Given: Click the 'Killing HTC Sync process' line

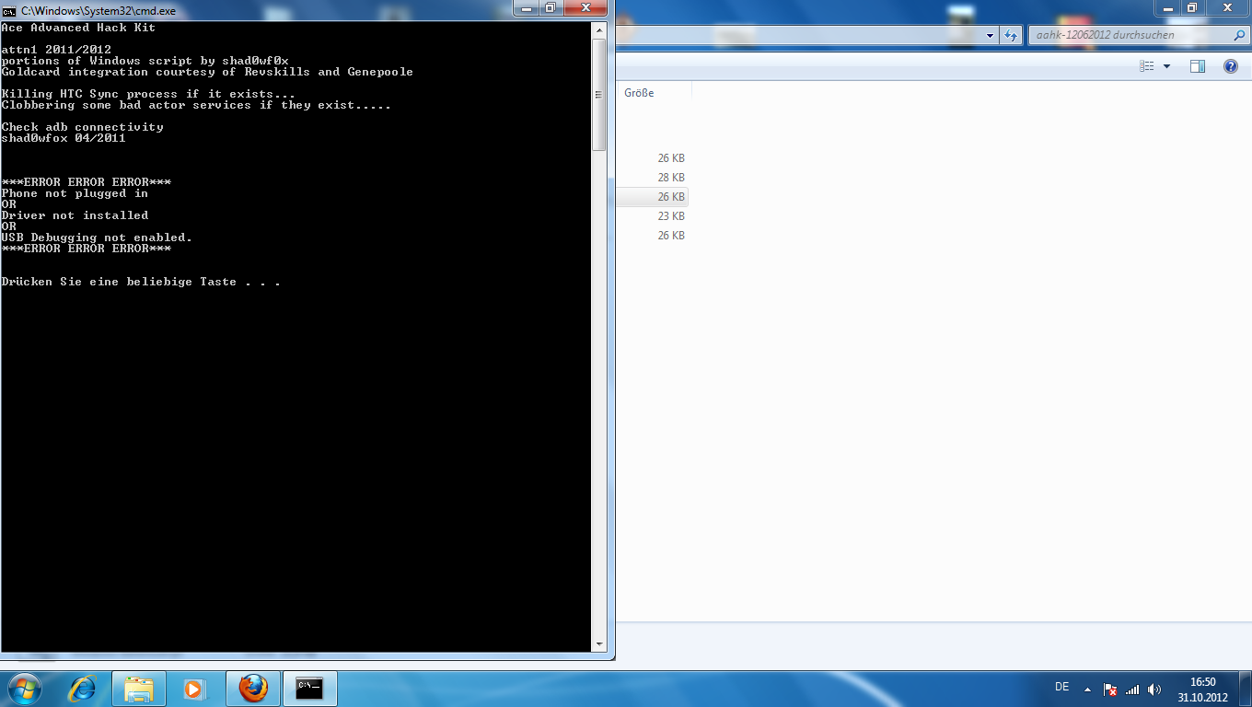Looking at the screenshot, I should 148,94.
